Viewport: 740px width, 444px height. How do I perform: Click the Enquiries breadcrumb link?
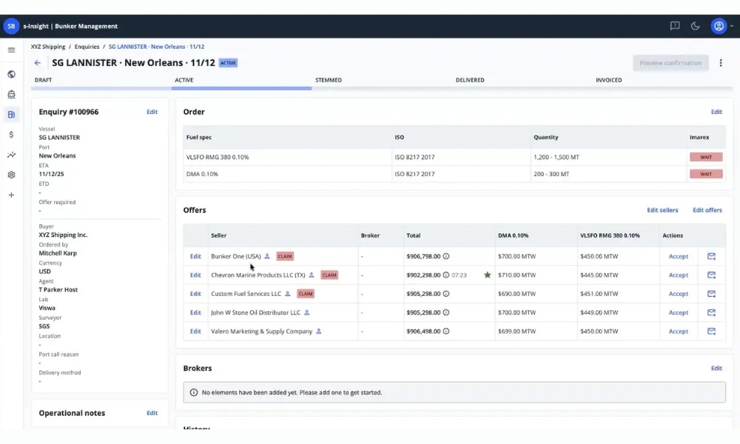tap(87, 47)
